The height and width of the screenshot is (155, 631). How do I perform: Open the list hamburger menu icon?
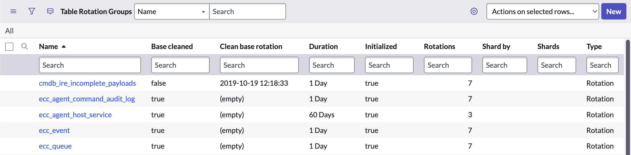pyautogui.click(x=13, y=11)
